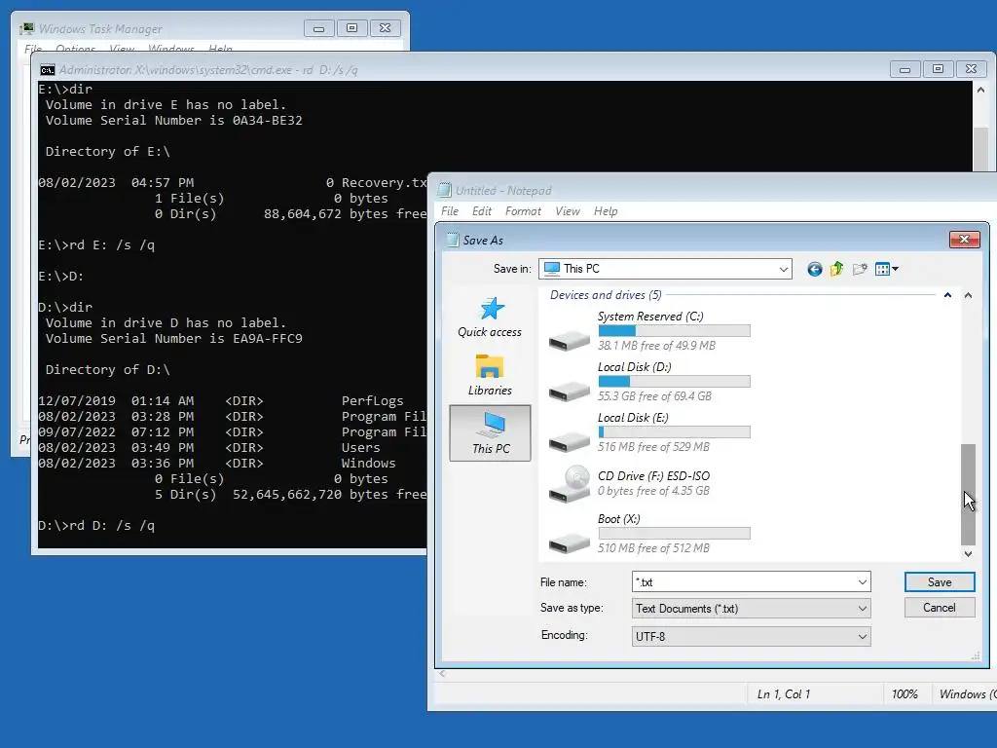Image resolution: width=997 pixels, height=748 pixels.
Task: Click the 'Ln 1, Col 1' status bar text
Action: point(784,694)
